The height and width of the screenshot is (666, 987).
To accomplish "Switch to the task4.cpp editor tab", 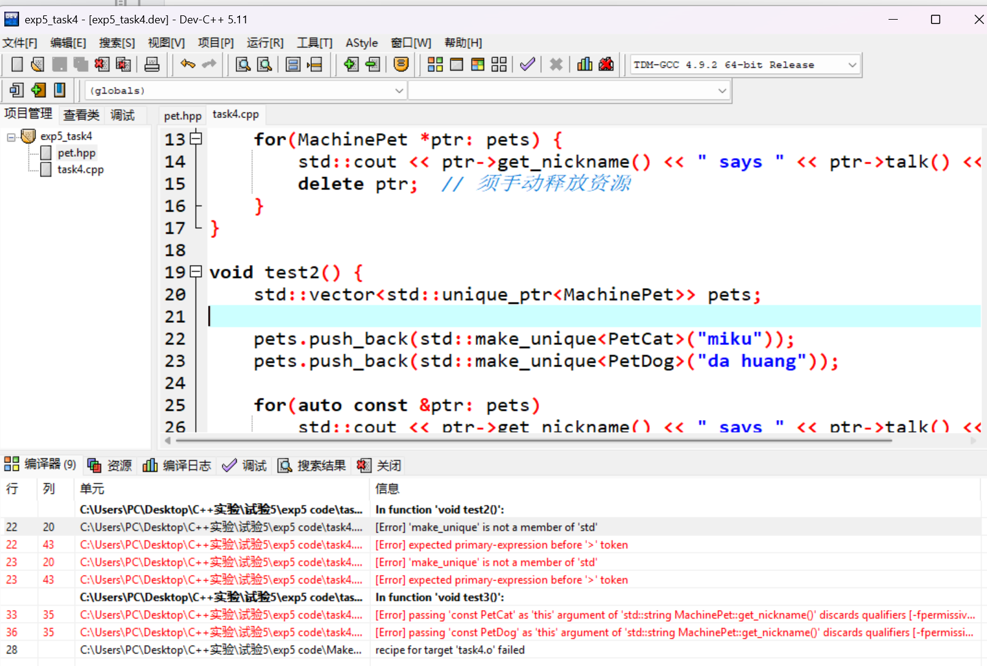I will coord(236,114).
